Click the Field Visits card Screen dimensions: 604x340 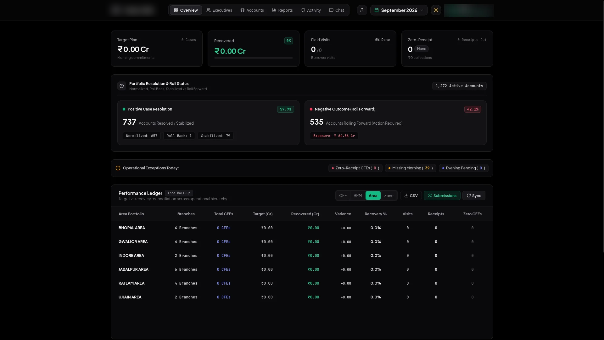pyautogui.click(x=350, y=48)
